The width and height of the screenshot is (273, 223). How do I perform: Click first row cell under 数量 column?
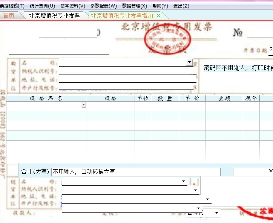[x=165, y=106]
